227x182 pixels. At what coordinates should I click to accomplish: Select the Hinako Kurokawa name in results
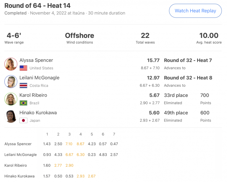pos(38,113)
